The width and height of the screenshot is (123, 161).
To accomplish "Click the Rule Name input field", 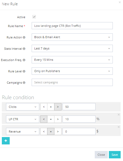I will [72, 26].
